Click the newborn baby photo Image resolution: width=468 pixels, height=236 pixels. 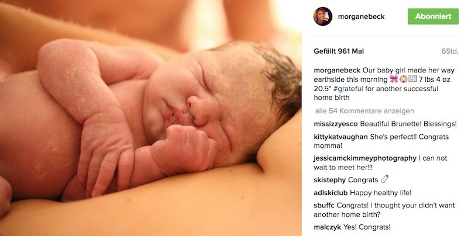(151, 118)
